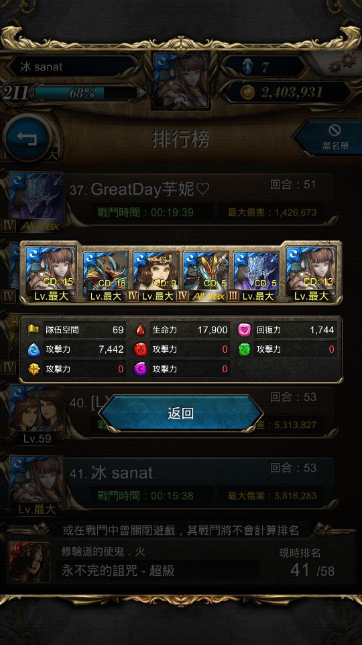The width and height of the screenshot is (362, 645).
Task: Click the 返回 return button
Action: [180, 413]
